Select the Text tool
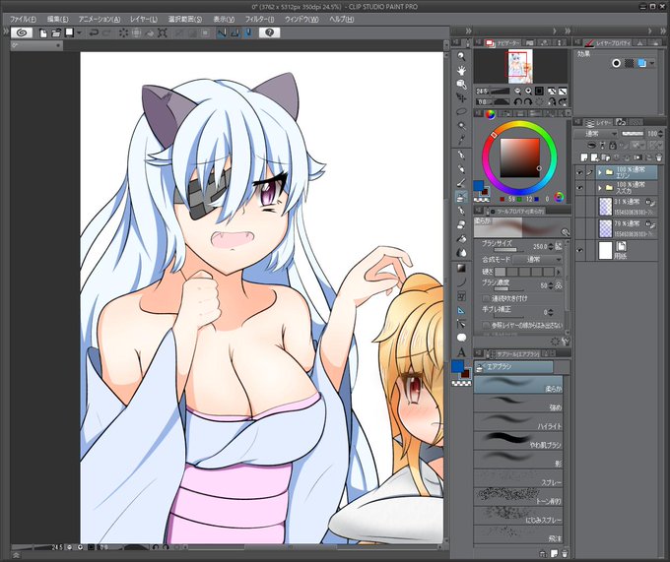 [x=461, y=352]
